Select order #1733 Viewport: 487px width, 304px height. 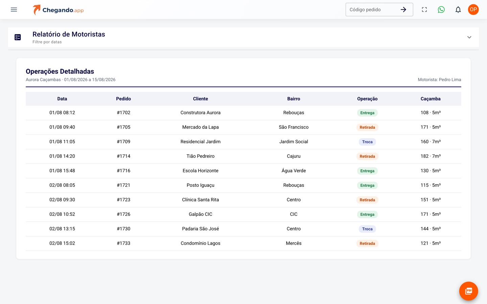[x=123, y=243]
